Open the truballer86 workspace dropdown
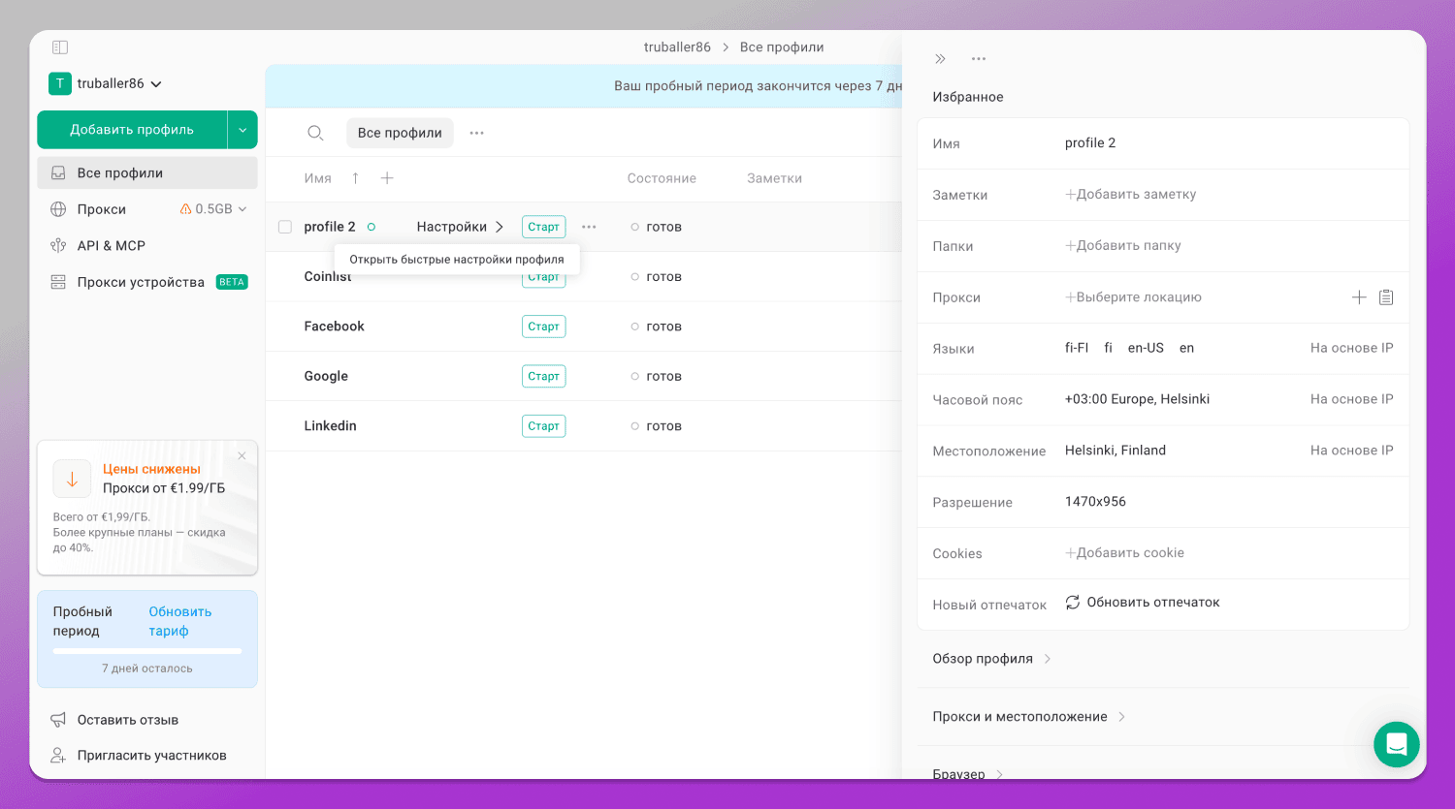 119,83
